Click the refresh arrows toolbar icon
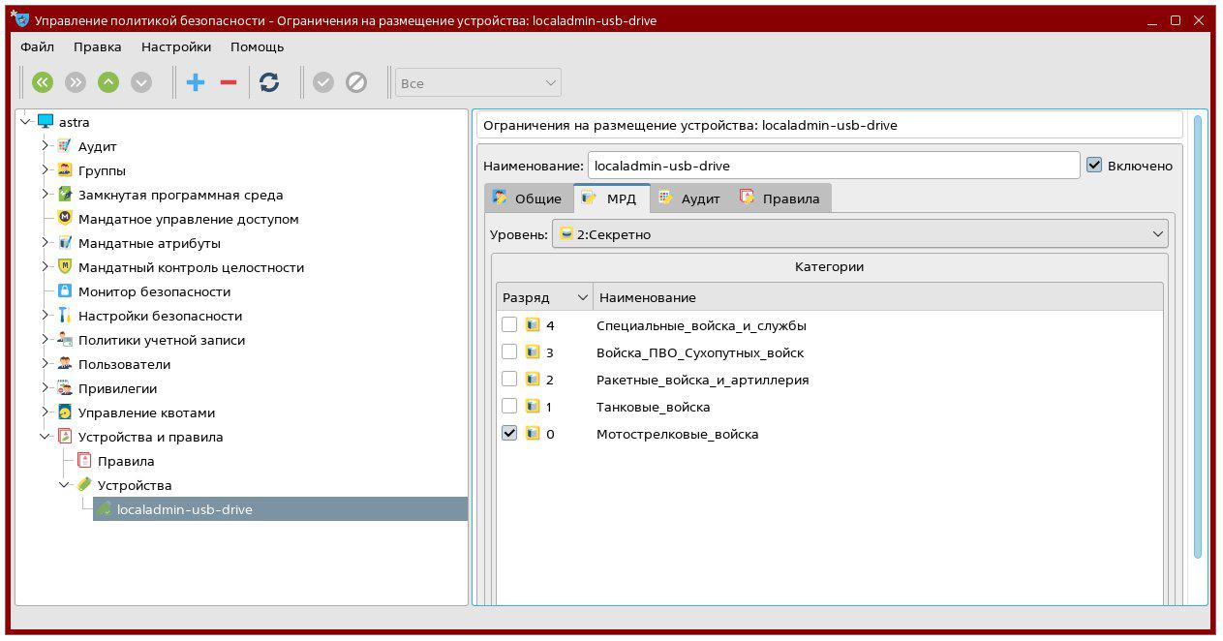This screenshot has width=1223, height=641. [269, 83]
